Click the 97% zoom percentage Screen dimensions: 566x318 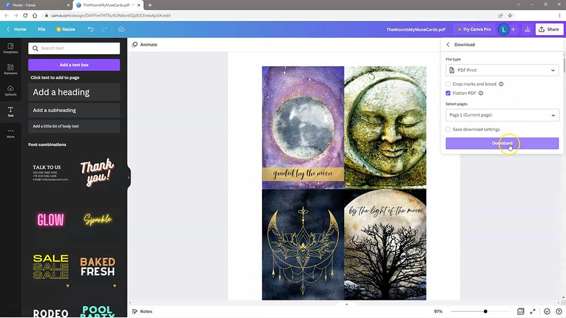point(438,311)
